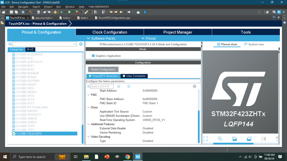Click the horizontal scrollbar under the pinout view

[x=233, y=144]
